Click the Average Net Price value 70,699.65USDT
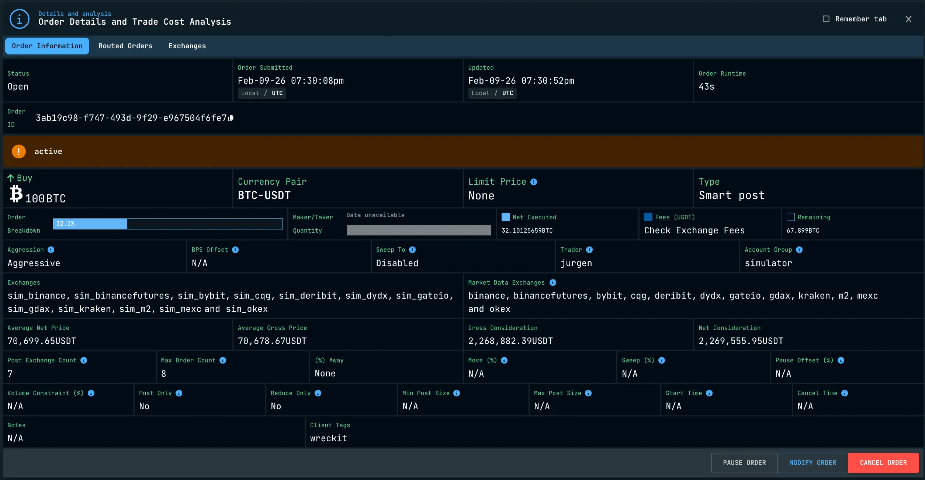925x480 pixels. click(42, 341)
